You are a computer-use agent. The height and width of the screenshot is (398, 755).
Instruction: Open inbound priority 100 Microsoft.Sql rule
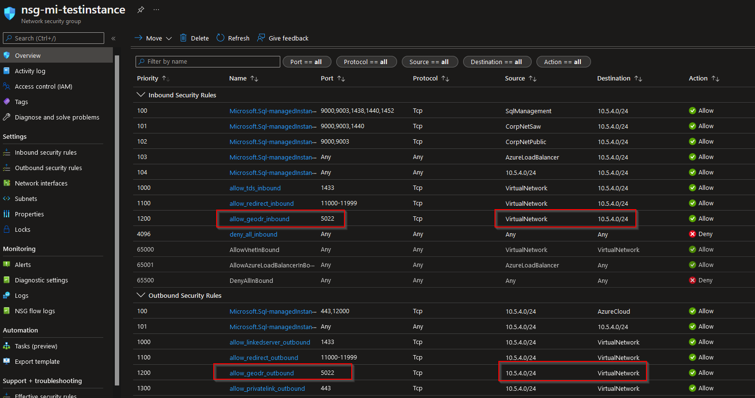pos(273,111)
